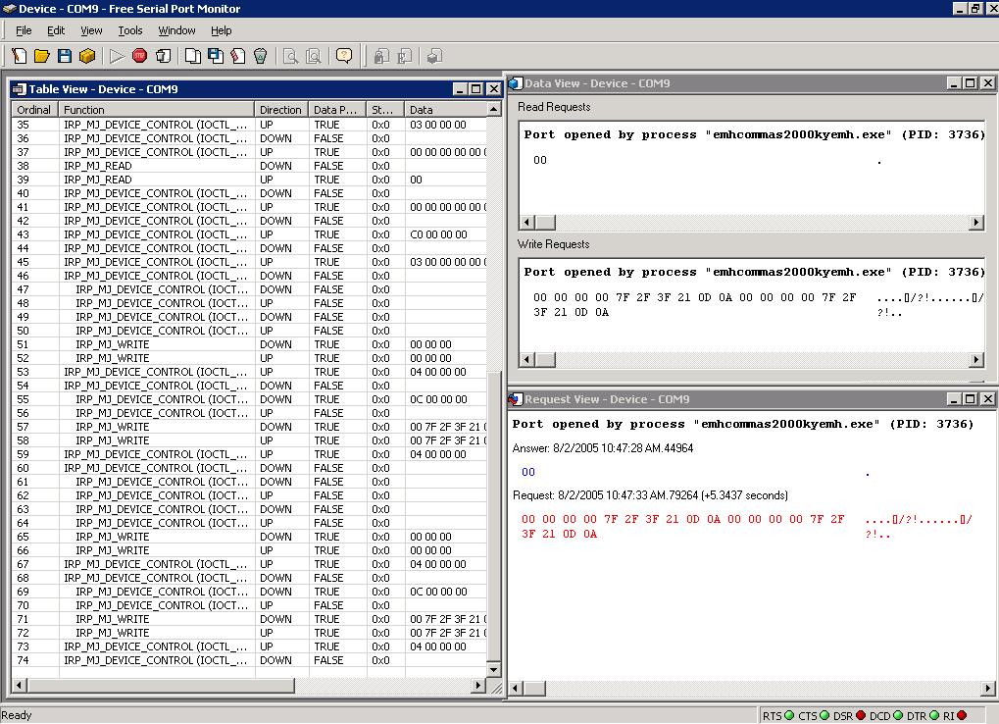Click the Write Requests label
The image size is (999, 724).
tap(553, 244)
